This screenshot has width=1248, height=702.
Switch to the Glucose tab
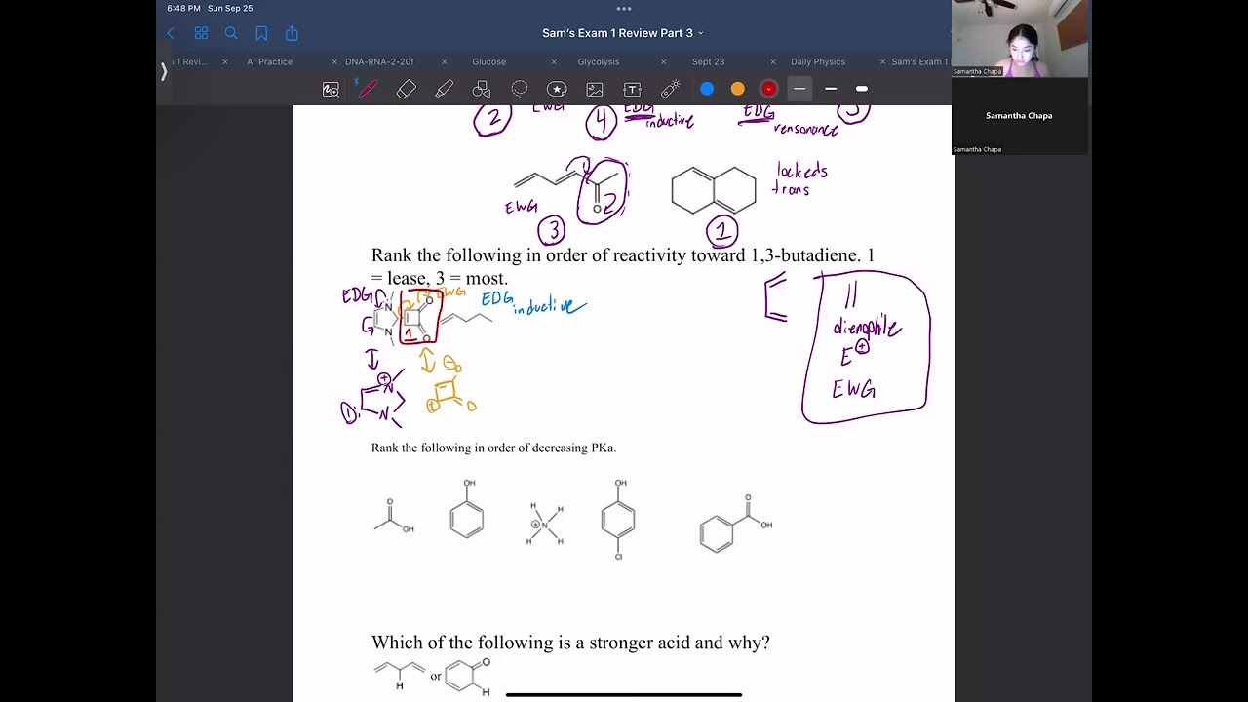[x=489, y=61]
